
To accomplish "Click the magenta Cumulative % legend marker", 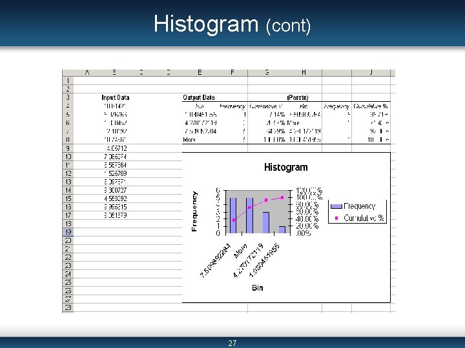I will 336,218.
